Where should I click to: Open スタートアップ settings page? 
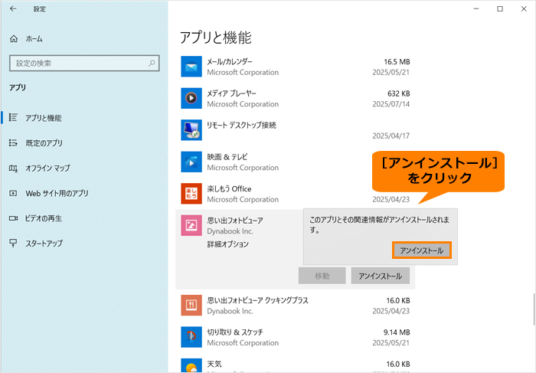click(44, 244)
